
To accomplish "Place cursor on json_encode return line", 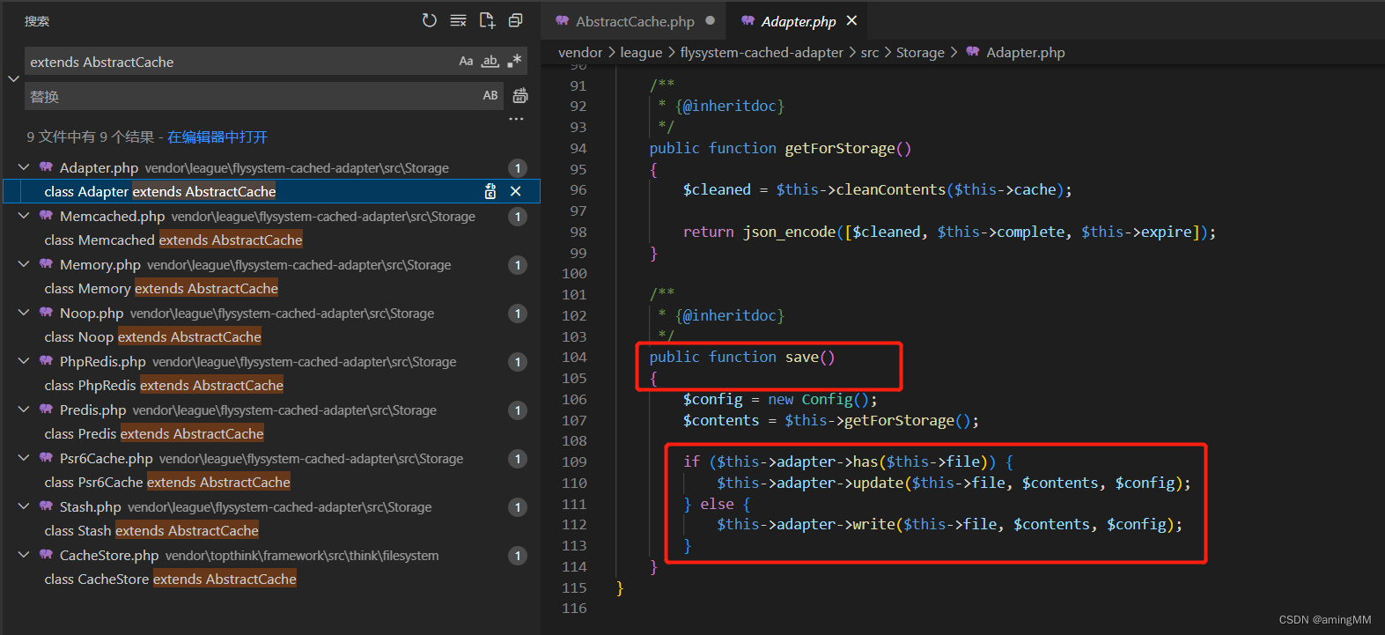I will pyautogui.click(x=949, y=232).
